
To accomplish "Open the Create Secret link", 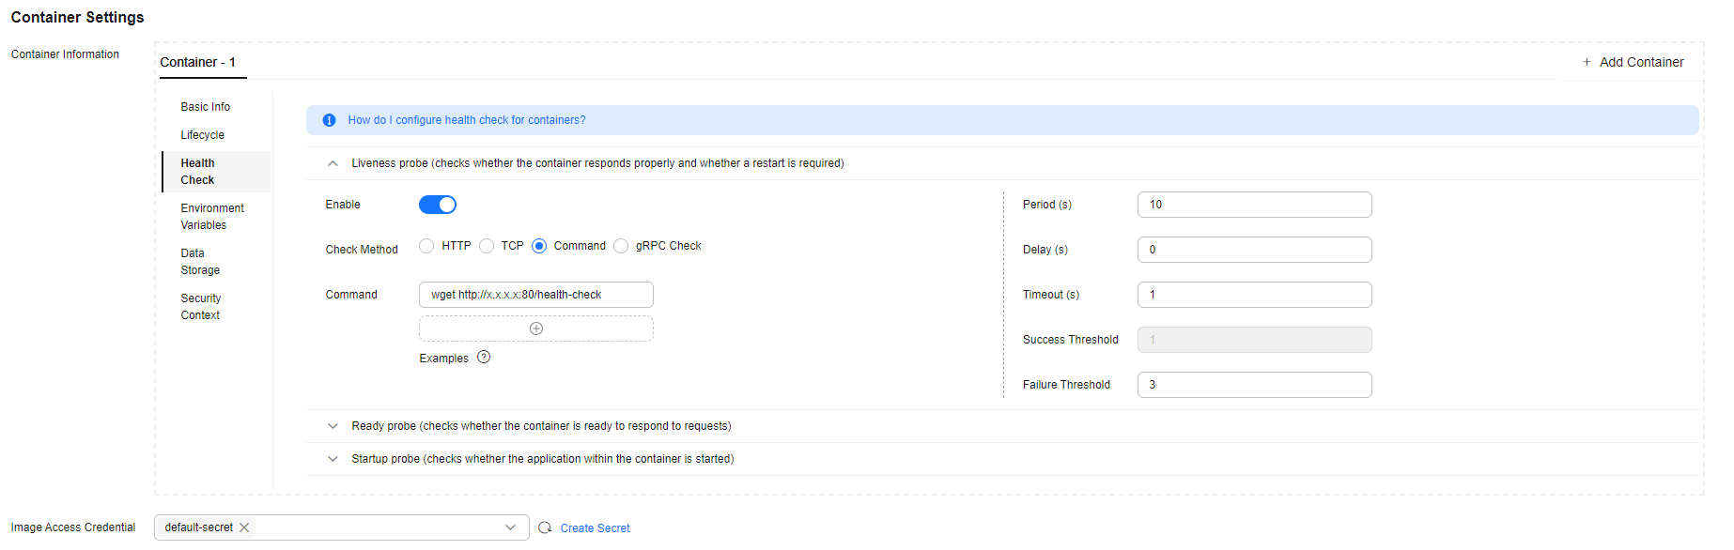I will tap(595, 528).
